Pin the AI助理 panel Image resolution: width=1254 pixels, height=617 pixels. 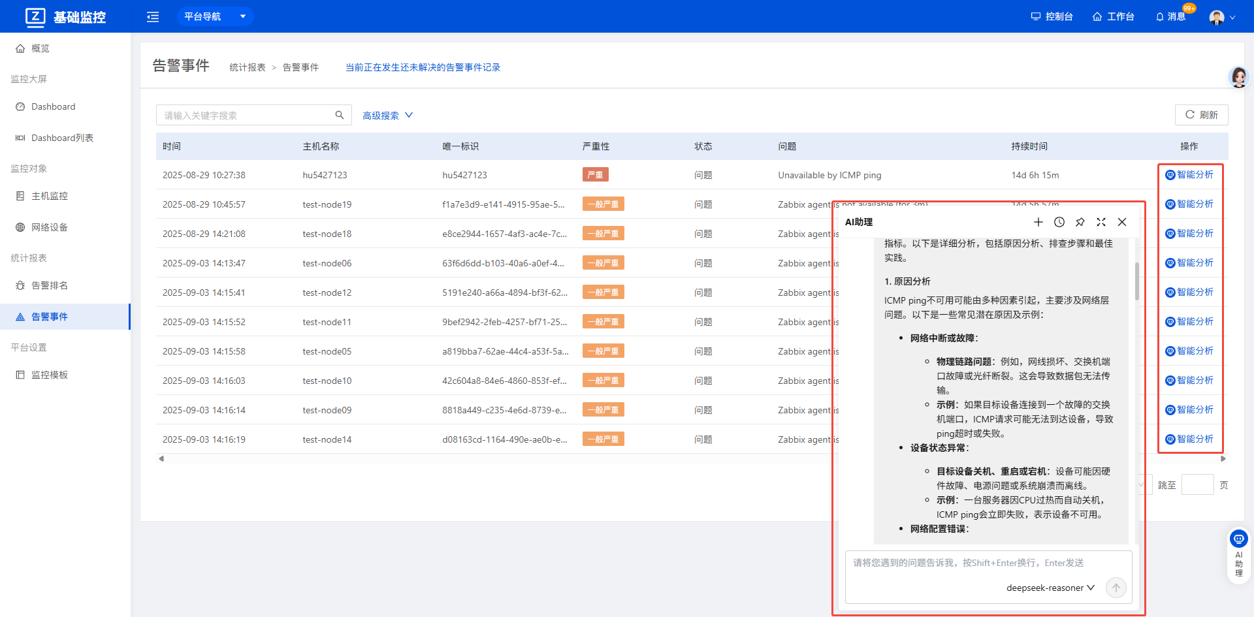[x=1080, y=222]
